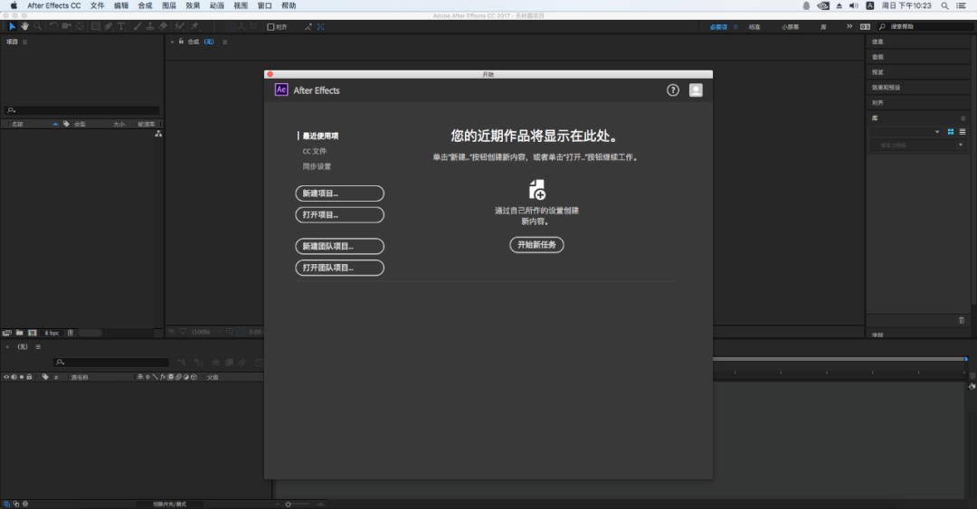The height and width of the screenshot is (509, 977).
Task: Expand the workspace overflow chevrons
Action: [x=849, y=27]
